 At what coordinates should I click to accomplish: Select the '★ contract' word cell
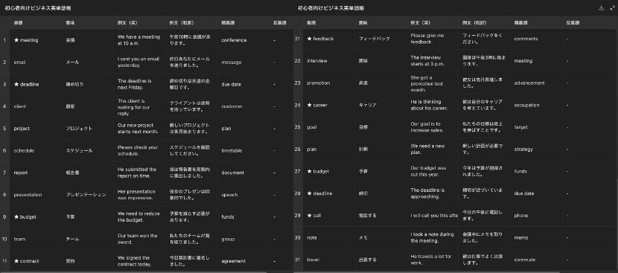tap(26, 261)
